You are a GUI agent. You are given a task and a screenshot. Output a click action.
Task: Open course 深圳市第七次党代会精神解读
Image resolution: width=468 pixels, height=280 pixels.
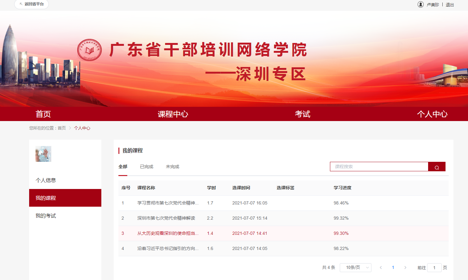point(166,218)
